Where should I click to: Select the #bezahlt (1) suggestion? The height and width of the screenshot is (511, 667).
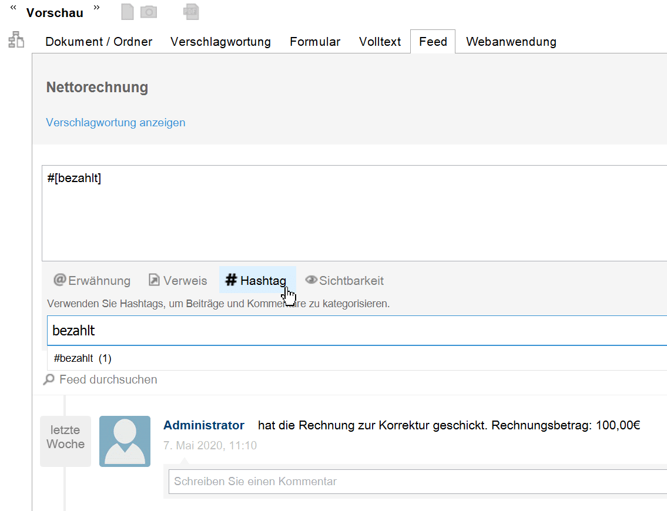(82, 358)
